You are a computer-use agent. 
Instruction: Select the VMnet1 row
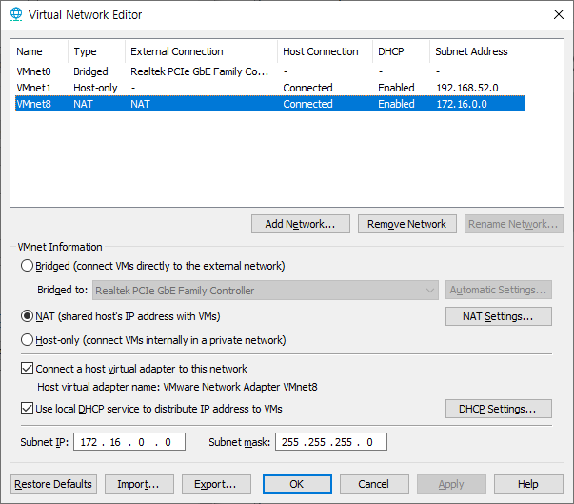pos(270,88)
